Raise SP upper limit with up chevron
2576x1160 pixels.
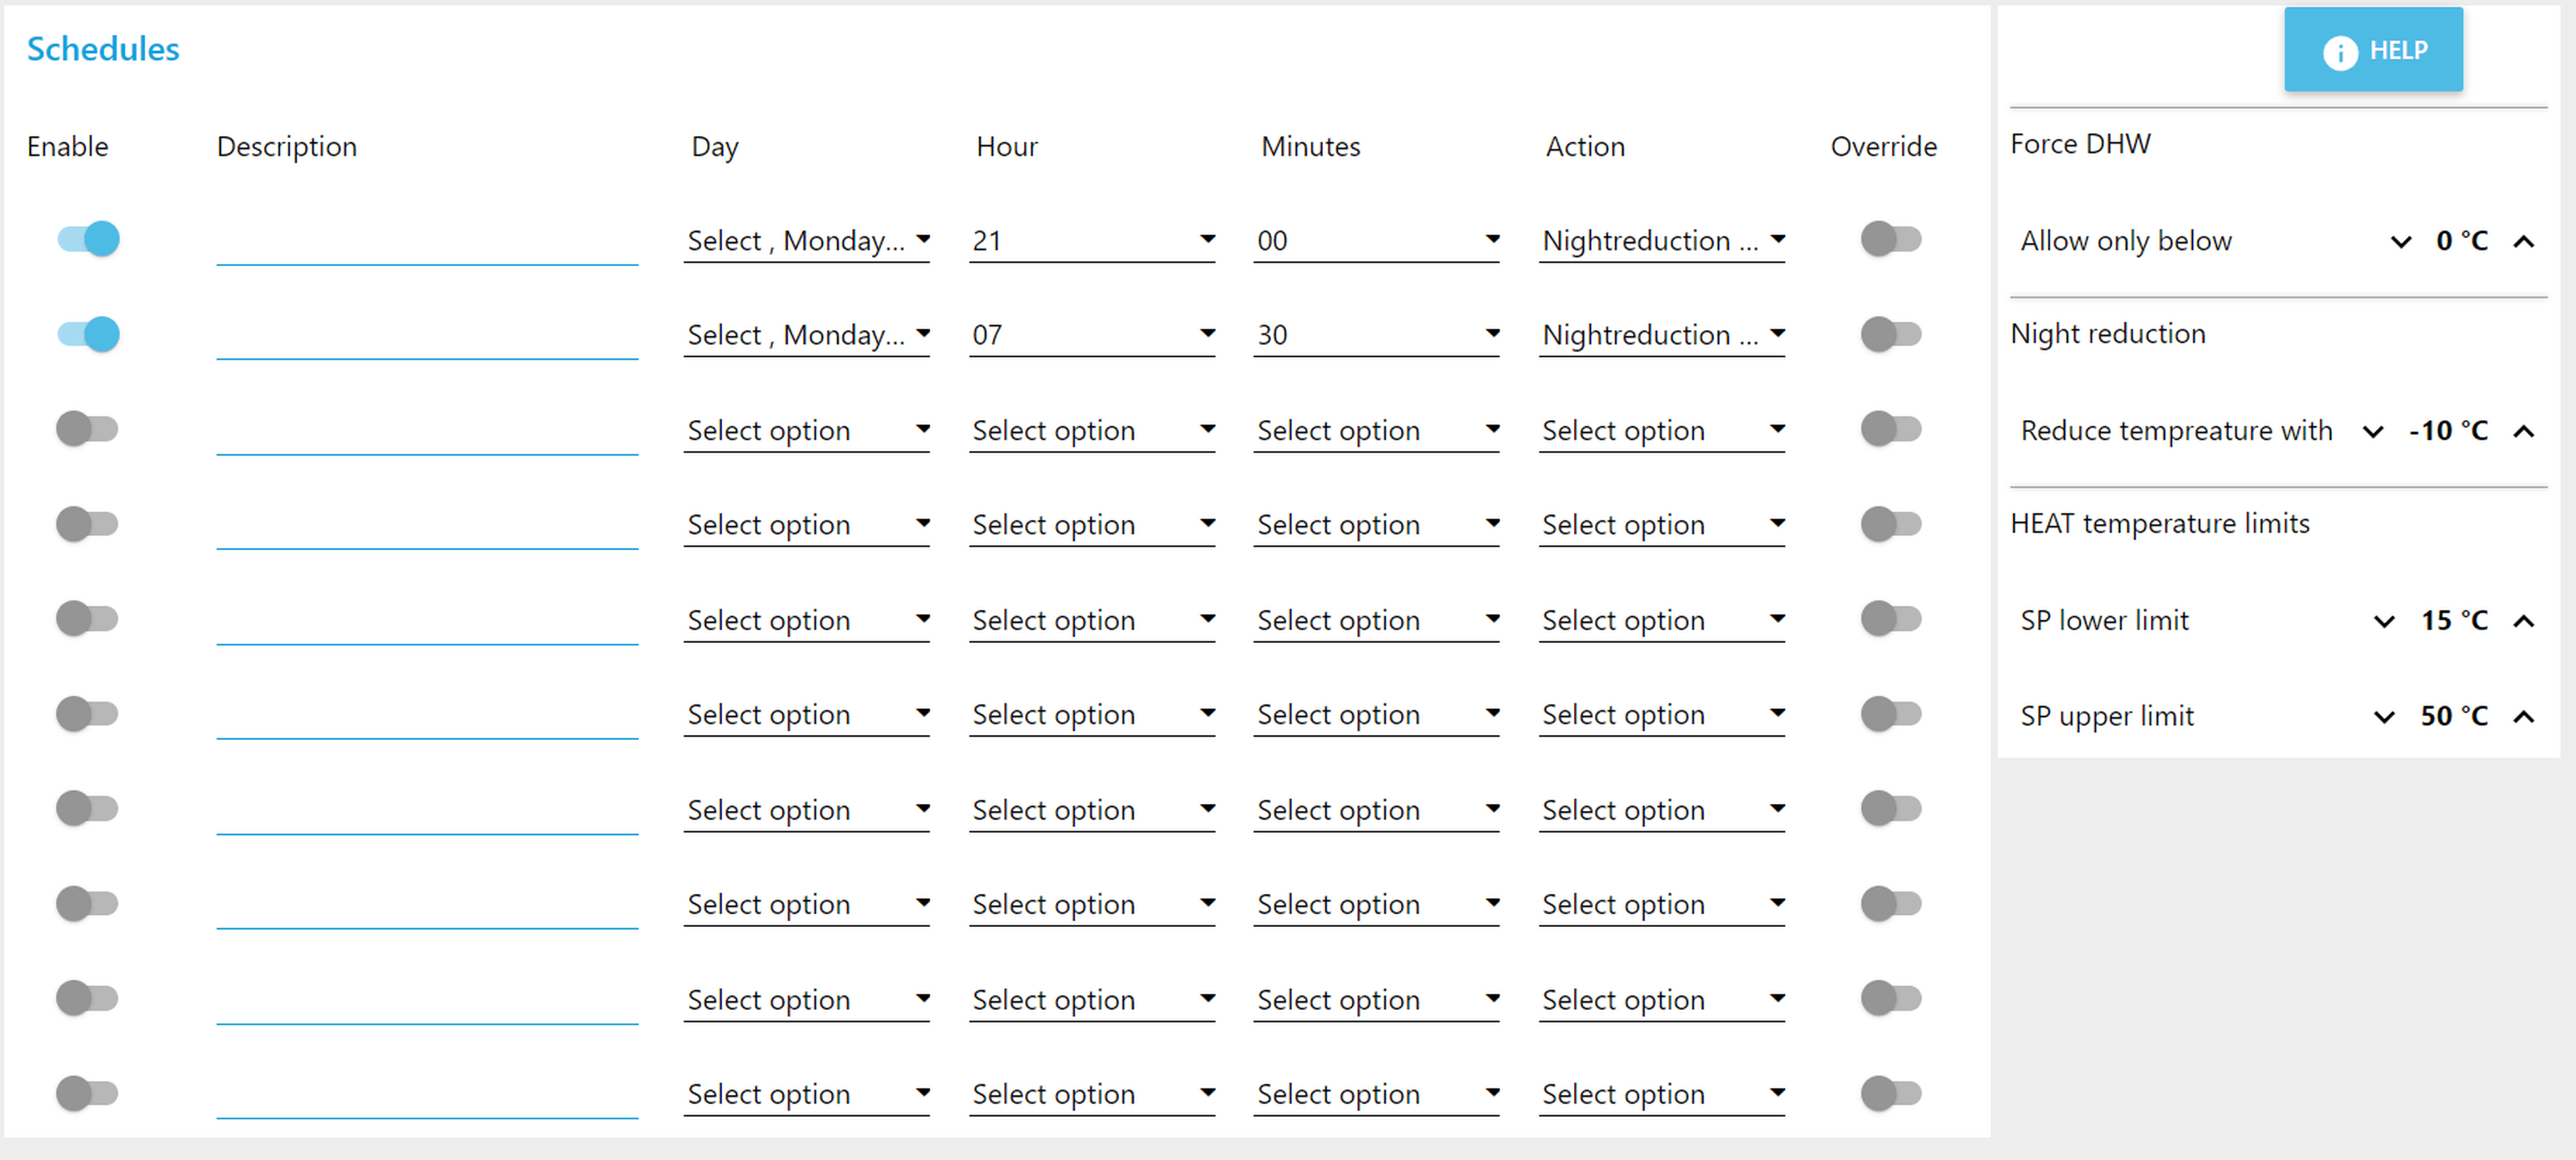tap(2523, 717)
